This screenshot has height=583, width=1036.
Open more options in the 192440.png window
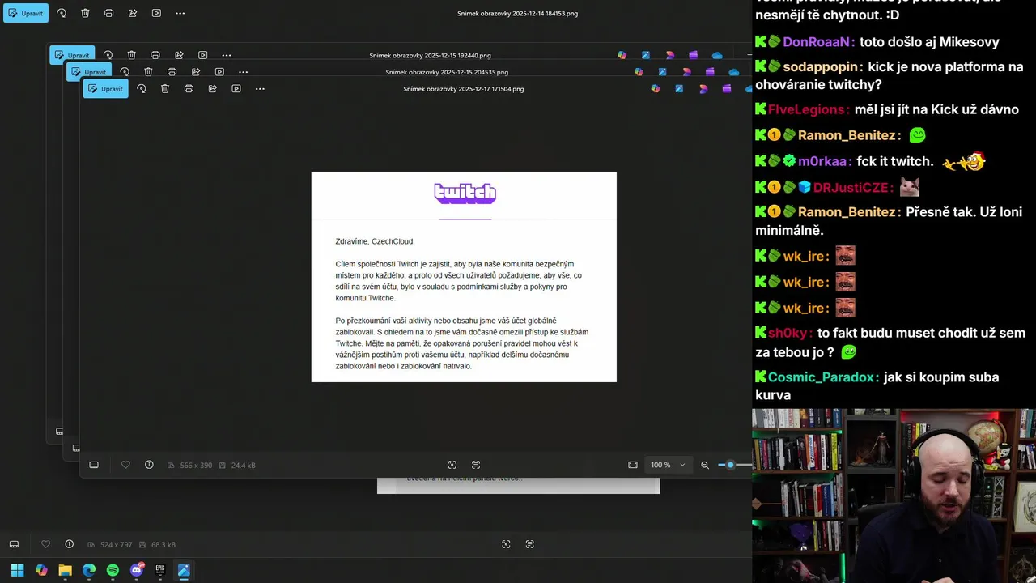[227, 55]
